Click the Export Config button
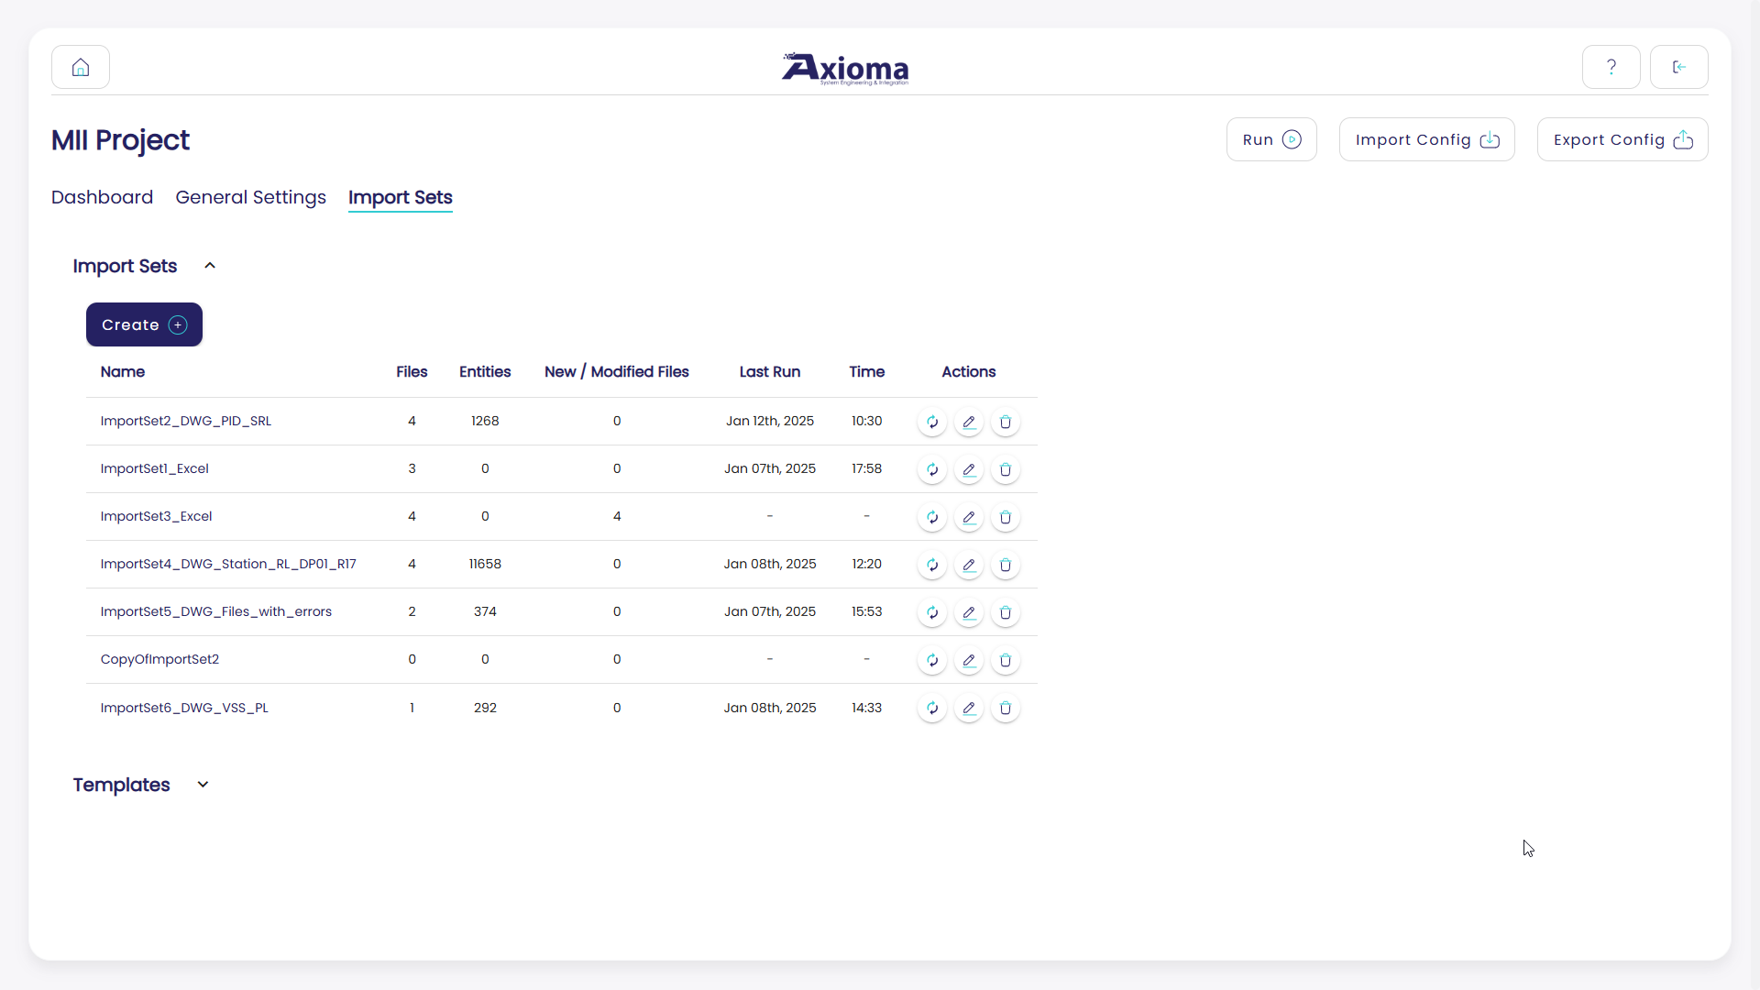This screenshot has width=1760, height=990. point(1622,139)
